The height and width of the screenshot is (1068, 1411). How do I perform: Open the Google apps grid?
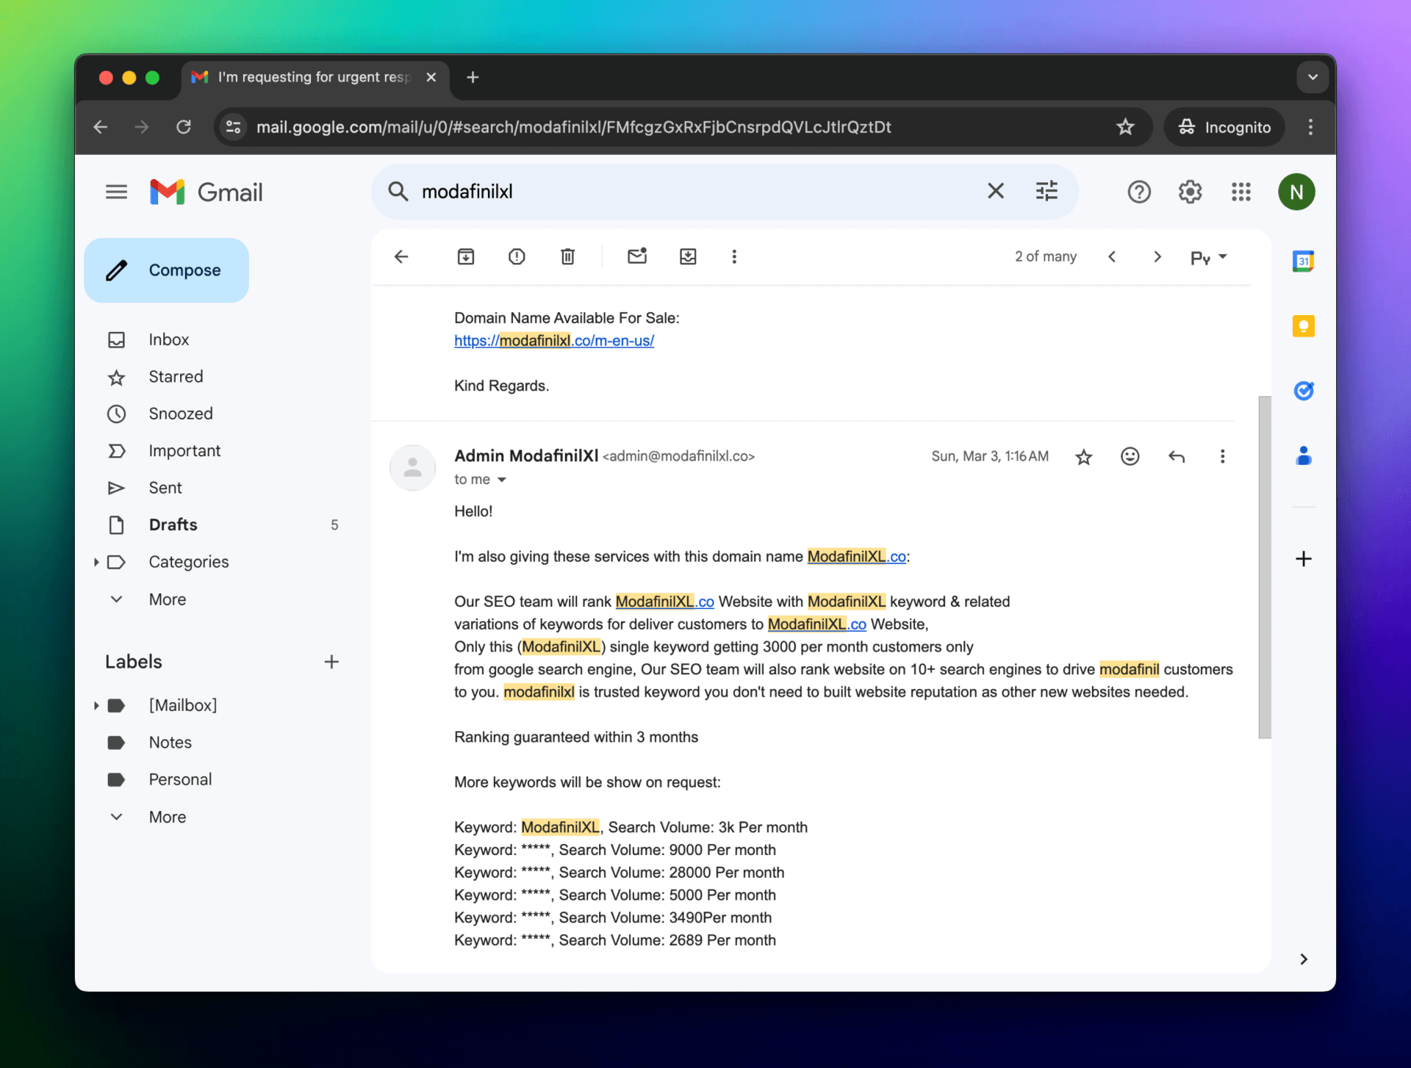coord(1241,192)
